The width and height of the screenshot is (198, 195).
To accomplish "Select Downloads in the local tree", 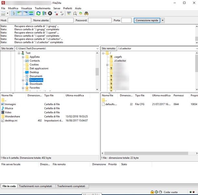I will (36, 84).
